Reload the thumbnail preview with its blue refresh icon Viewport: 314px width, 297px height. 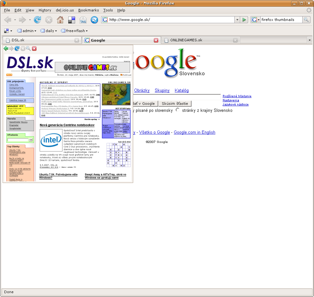[17, 49]
